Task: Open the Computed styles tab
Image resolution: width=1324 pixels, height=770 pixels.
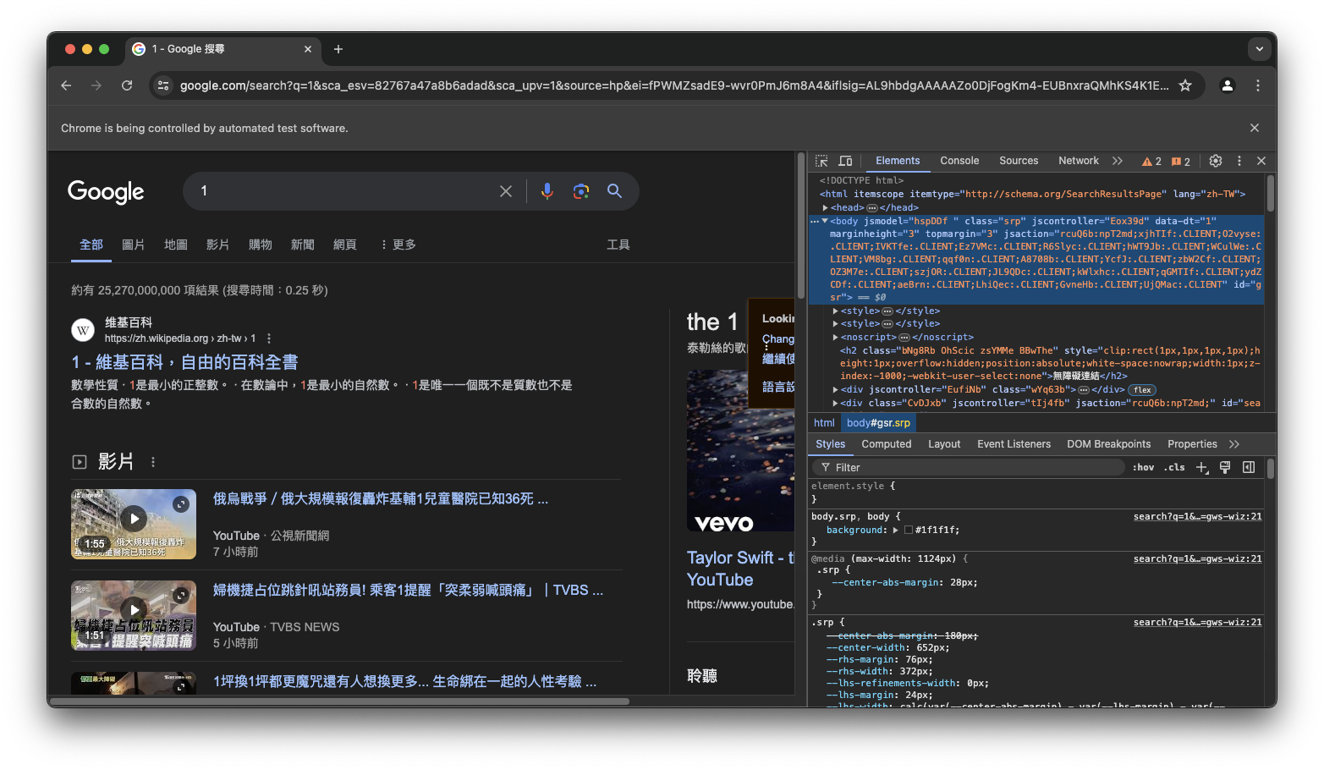Action: click(x=887, y=444)
